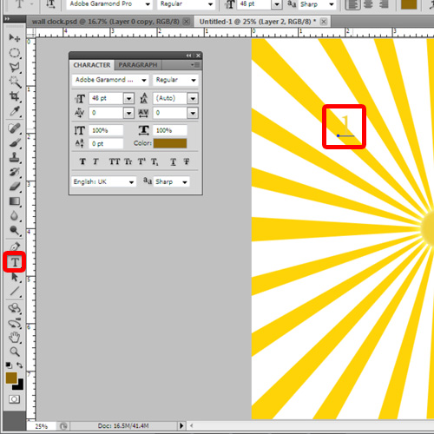434x434 pixels.
Task: Toggle Strikethrough in Character panel
Action: click(x=187, y=161)
